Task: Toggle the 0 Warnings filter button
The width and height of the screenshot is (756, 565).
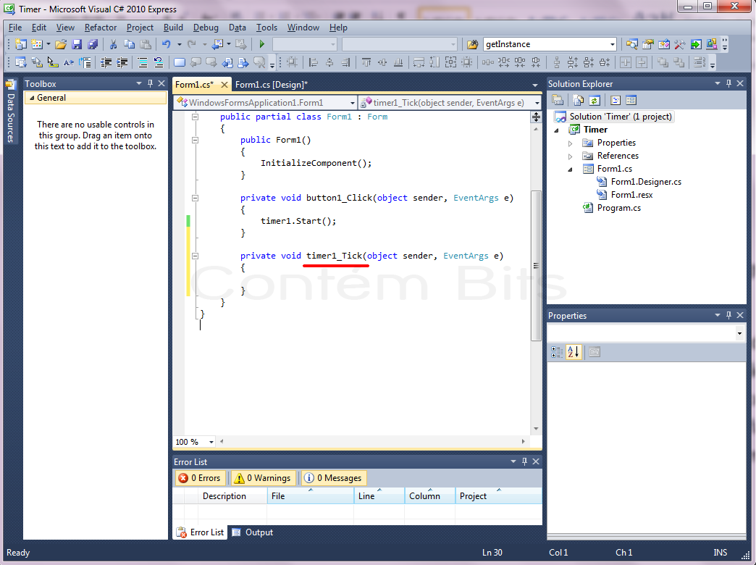Action: click(x=263, y=477)
